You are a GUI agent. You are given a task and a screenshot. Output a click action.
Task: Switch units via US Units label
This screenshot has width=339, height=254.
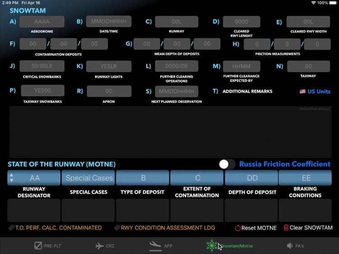(319, 91)
